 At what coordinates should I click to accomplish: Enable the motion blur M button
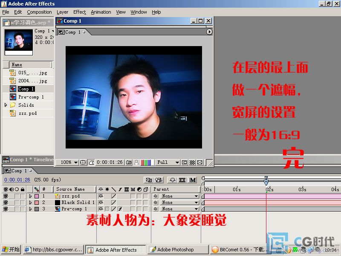[x=193, y=180]
